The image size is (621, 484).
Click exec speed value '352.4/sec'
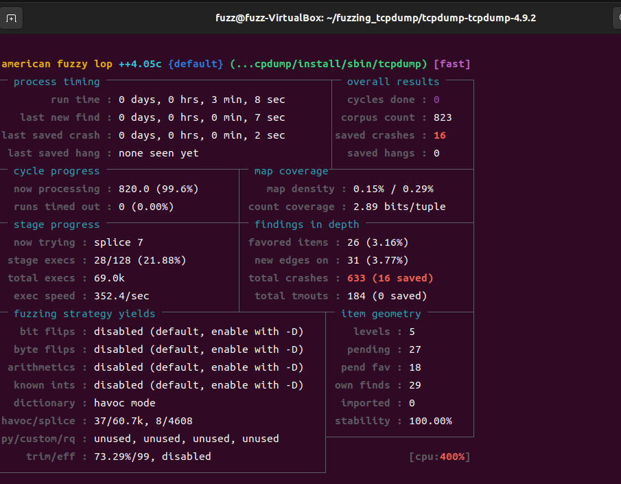[121, 296]
